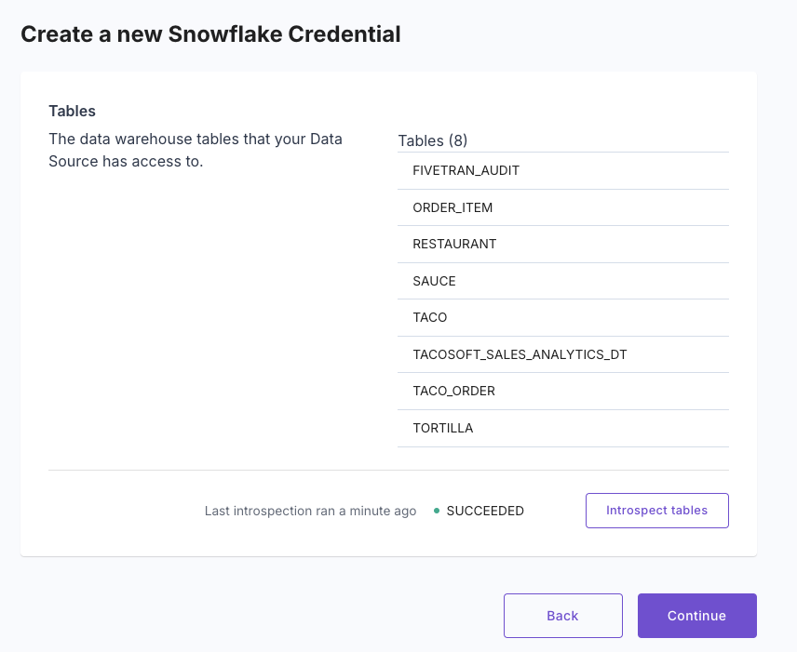Click the Back button

[x=562, y=615]
